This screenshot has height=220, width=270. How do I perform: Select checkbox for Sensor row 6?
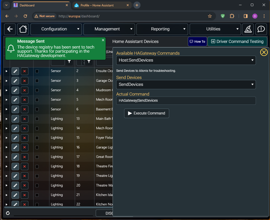[37, 109]
